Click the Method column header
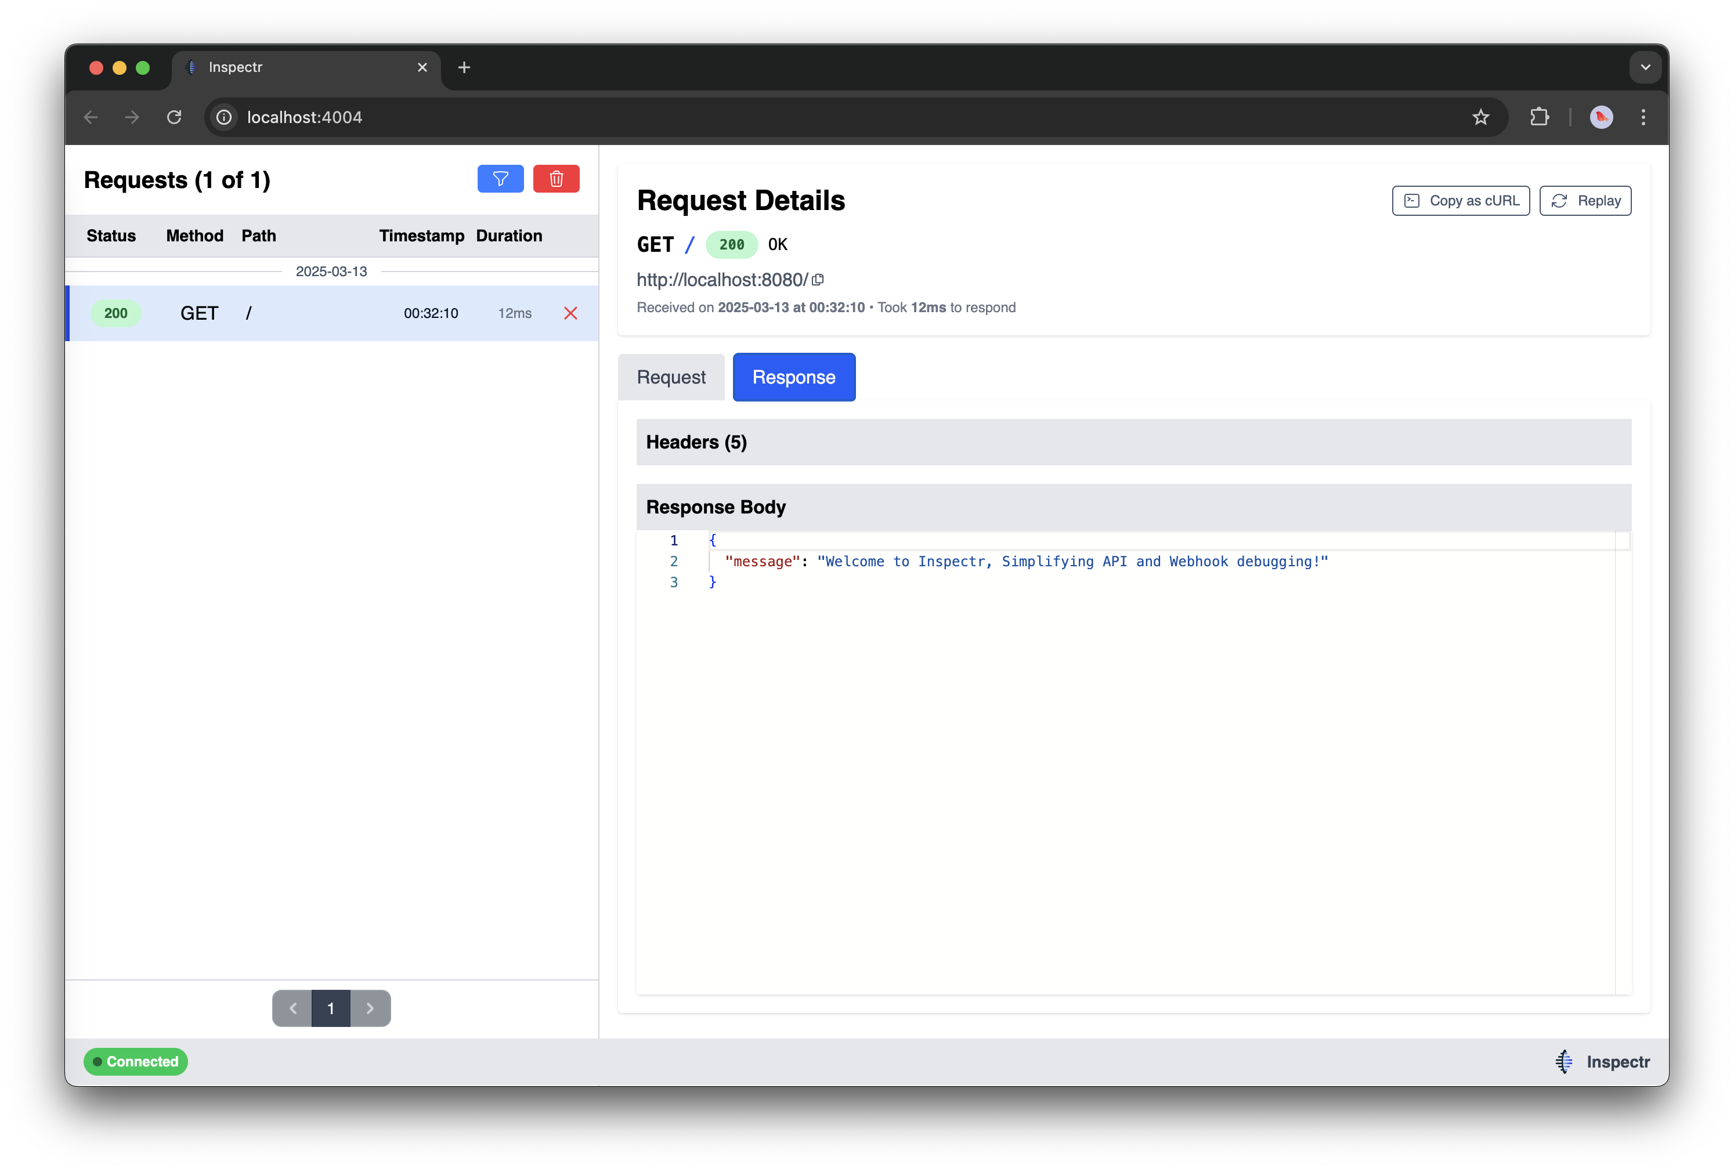The image size is (1734, 1172). (195, 236)
